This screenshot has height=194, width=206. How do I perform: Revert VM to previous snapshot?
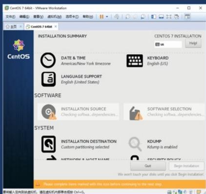(135, 17)
